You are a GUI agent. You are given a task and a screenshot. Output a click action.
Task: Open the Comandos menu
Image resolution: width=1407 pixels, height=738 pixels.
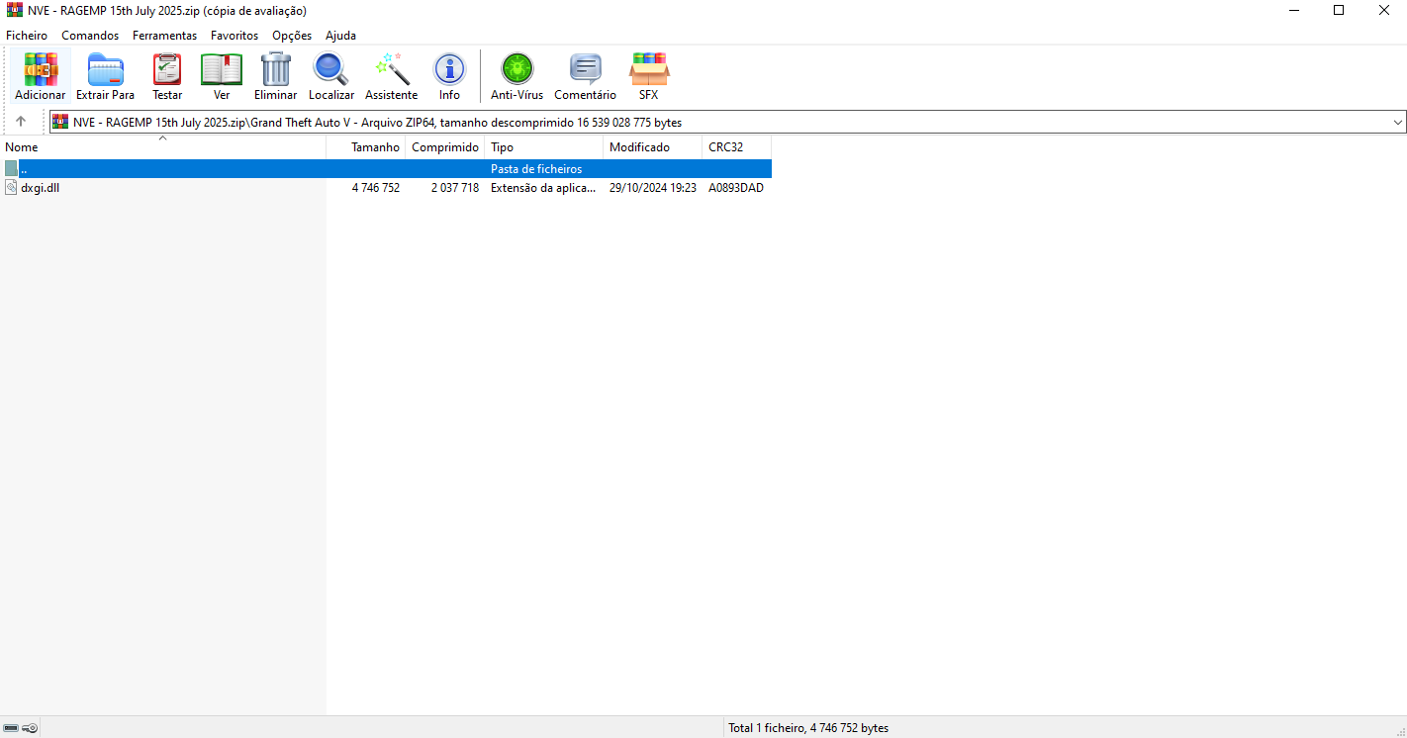pos(90,35)
